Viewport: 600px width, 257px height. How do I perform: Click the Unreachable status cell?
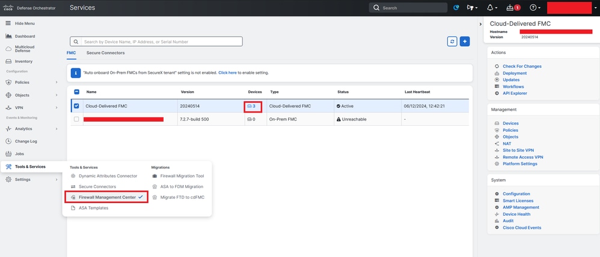pos(351,119)
